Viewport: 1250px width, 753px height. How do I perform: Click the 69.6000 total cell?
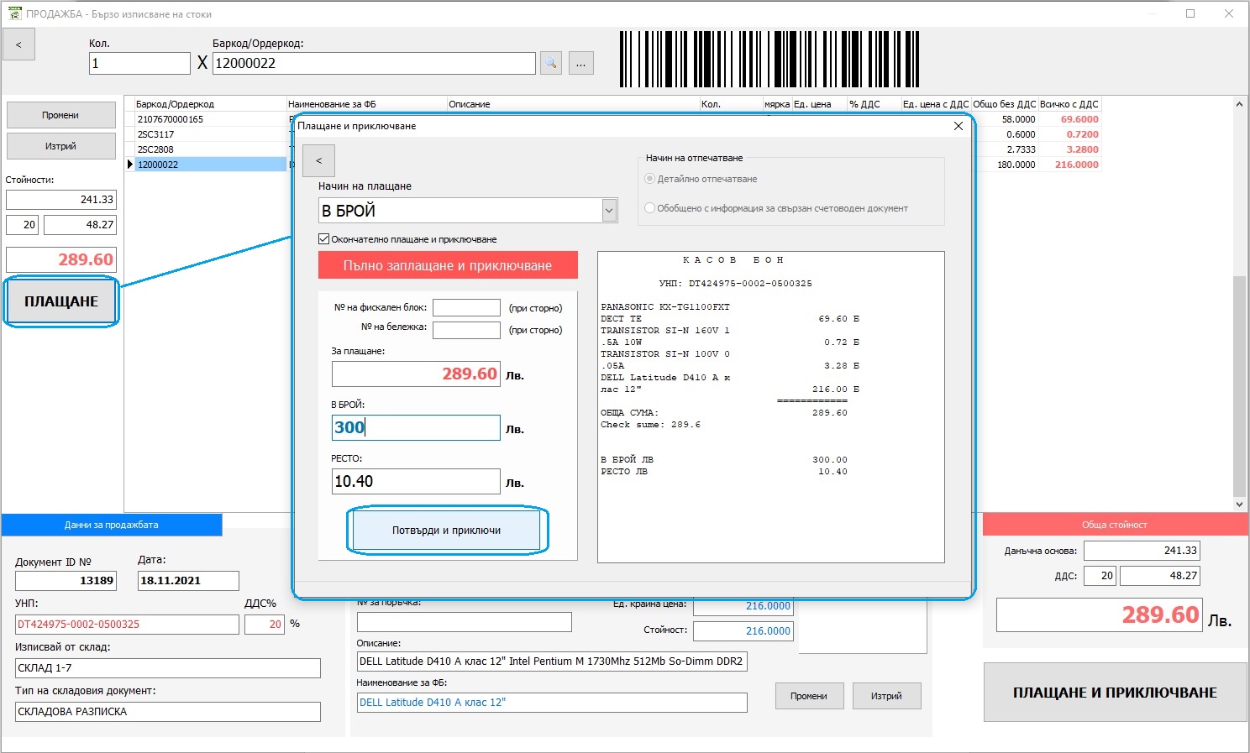(x=1069, y=119)
